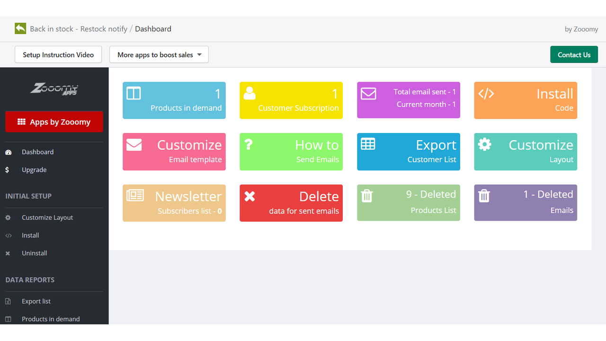This screenshot has width=606, height=341.
Task: Click the Contact Us button
Action: [x=574, y=54]
